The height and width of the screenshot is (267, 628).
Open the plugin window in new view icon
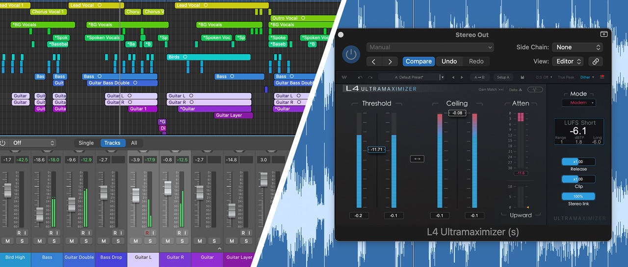pos(603,35)
